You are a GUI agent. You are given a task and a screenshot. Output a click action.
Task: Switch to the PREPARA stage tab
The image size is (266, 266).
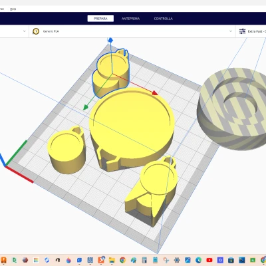(100, 19)
